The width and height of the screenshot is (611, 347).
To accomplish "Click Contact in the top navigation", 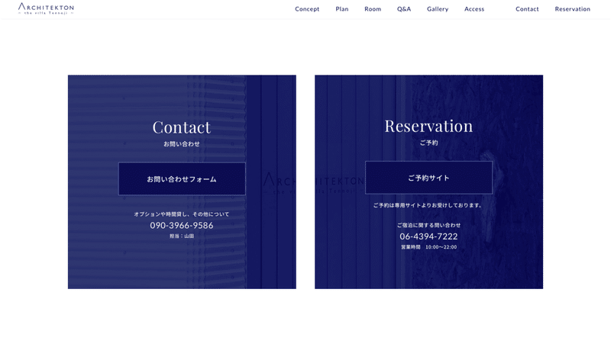I will pos(527,9).
